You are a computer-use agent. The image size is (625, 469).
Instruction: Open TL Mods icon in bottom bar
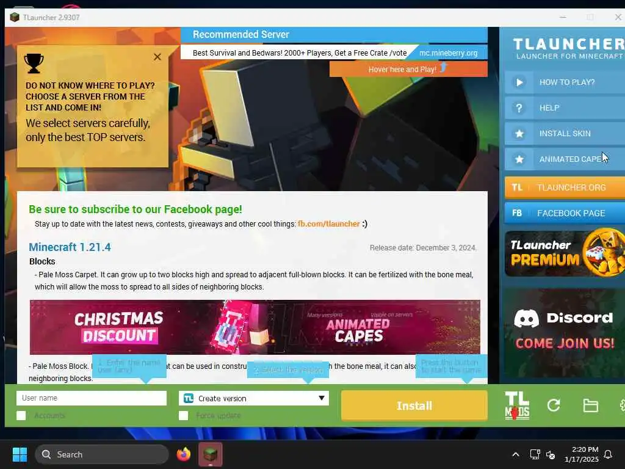(517, 405)
